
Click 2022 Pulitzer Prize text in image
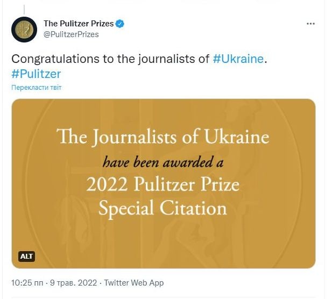coord(163,184)
